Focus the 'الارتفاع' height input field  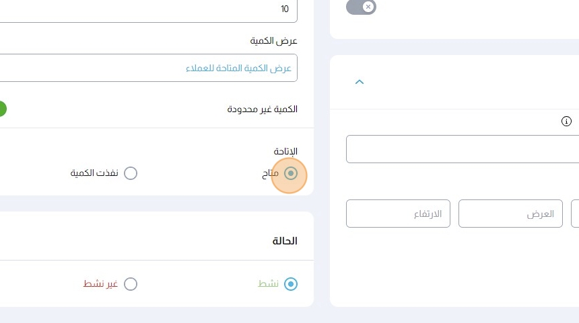click(x=398, y=214)
